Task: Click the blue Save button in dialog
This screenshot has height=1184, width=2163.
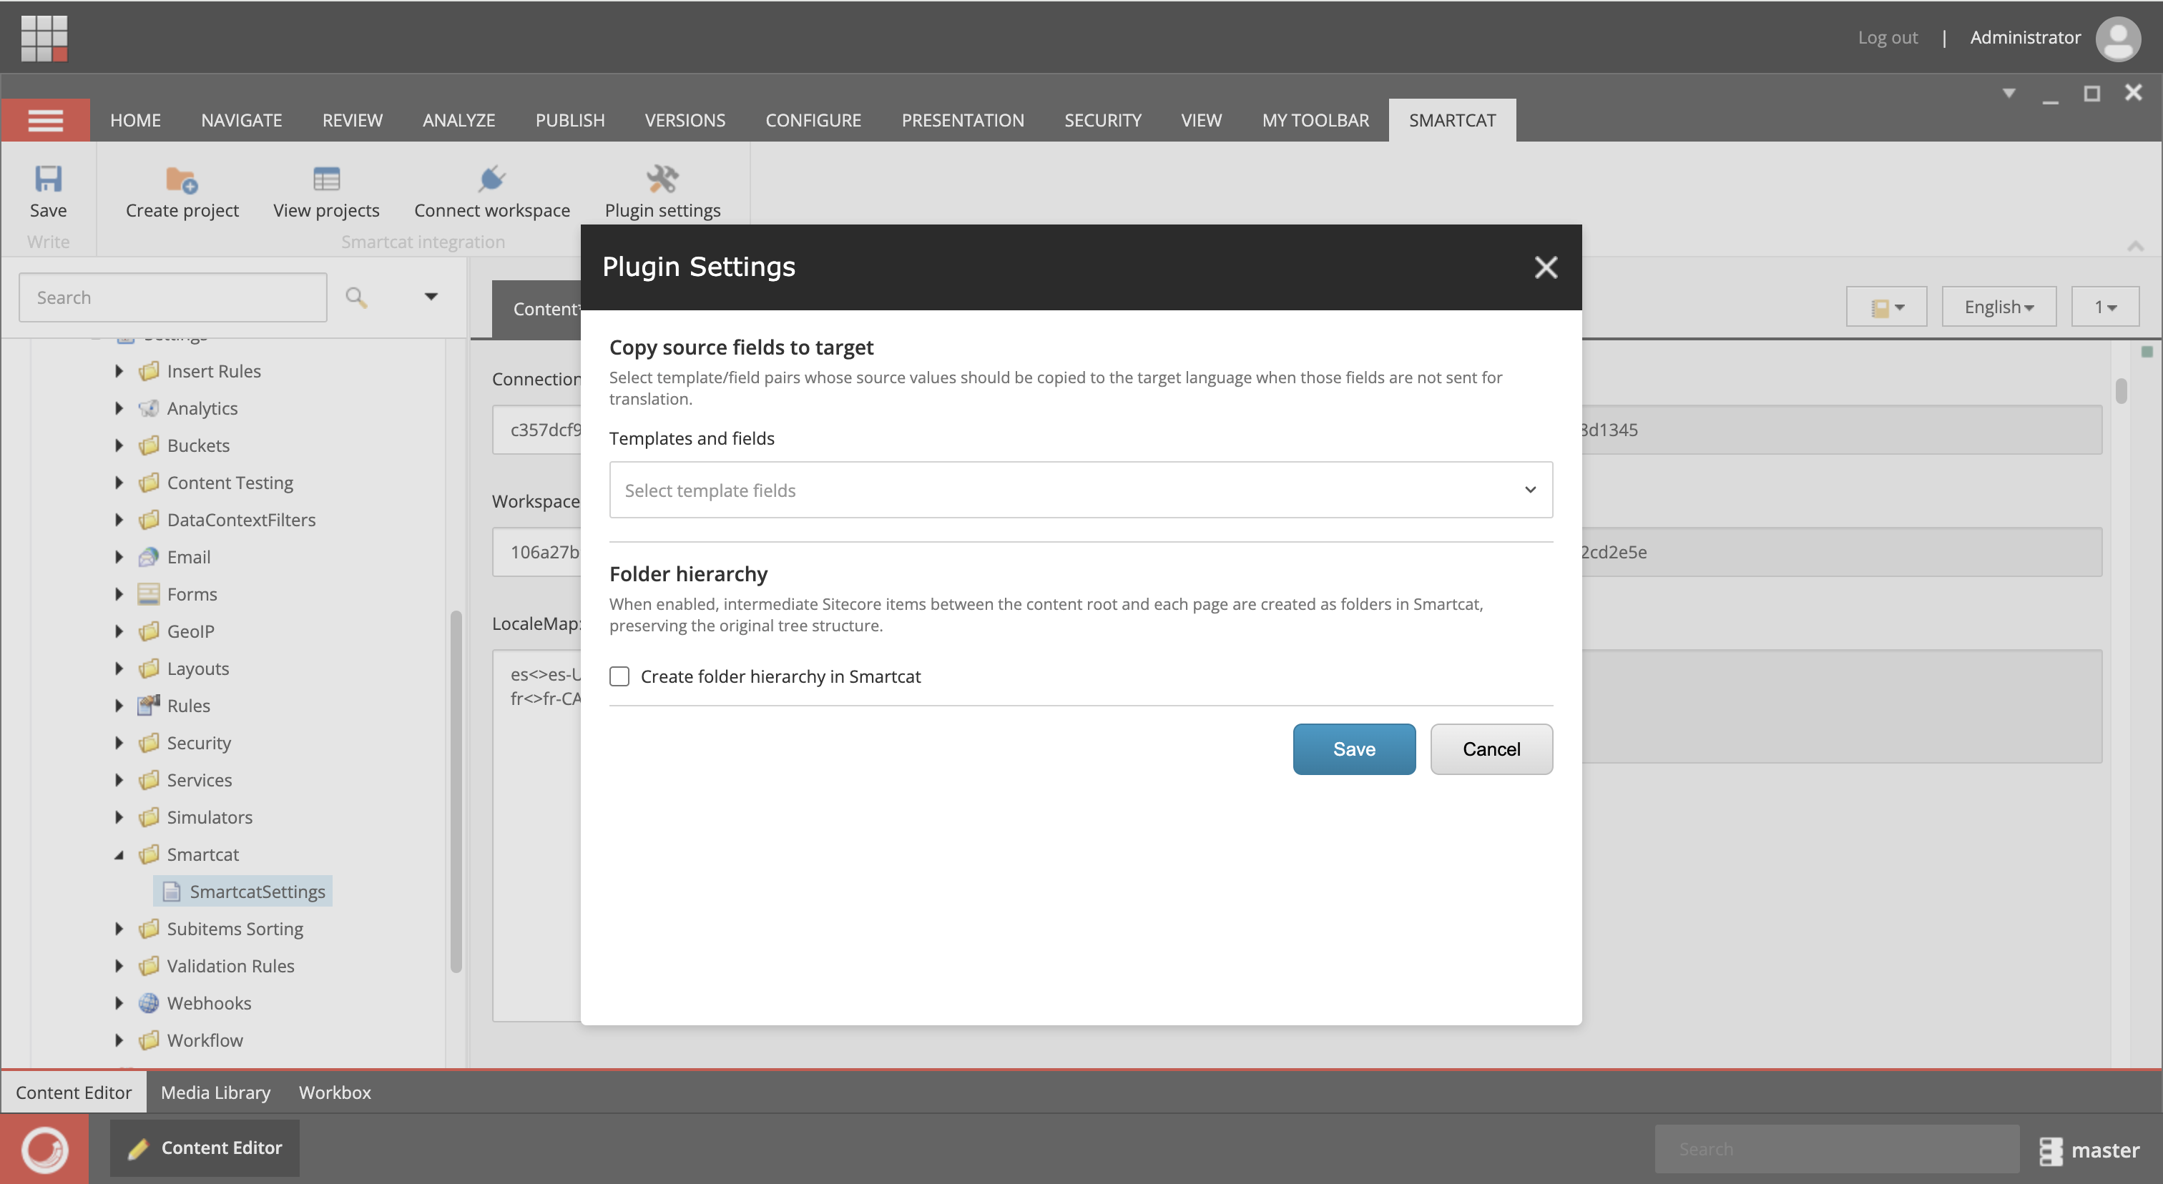Action: (x=1355, y=749)
